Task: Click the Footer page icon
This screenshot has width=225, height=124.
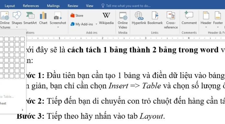Action: (x=218, y=15)
